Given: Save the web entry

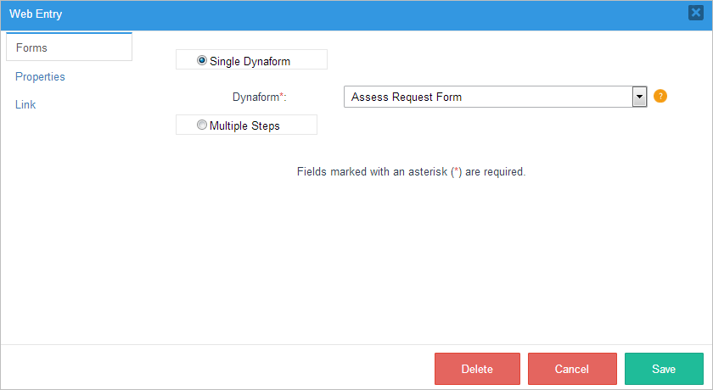Looking at the screenshot, I should [664, 369].
